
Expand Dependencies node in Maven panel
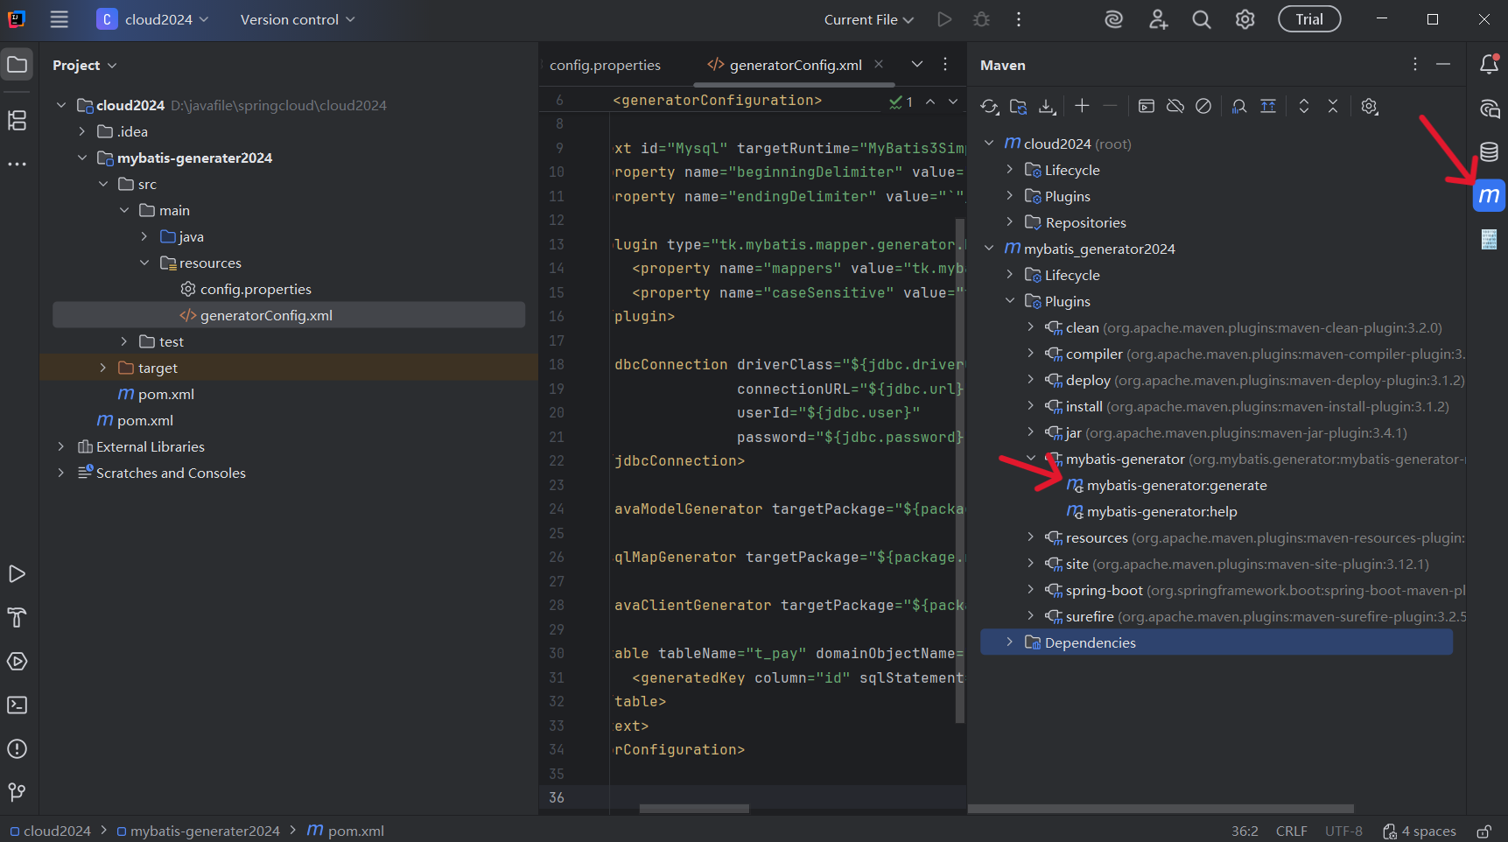pyautogui.click(x=1009, y=642)
